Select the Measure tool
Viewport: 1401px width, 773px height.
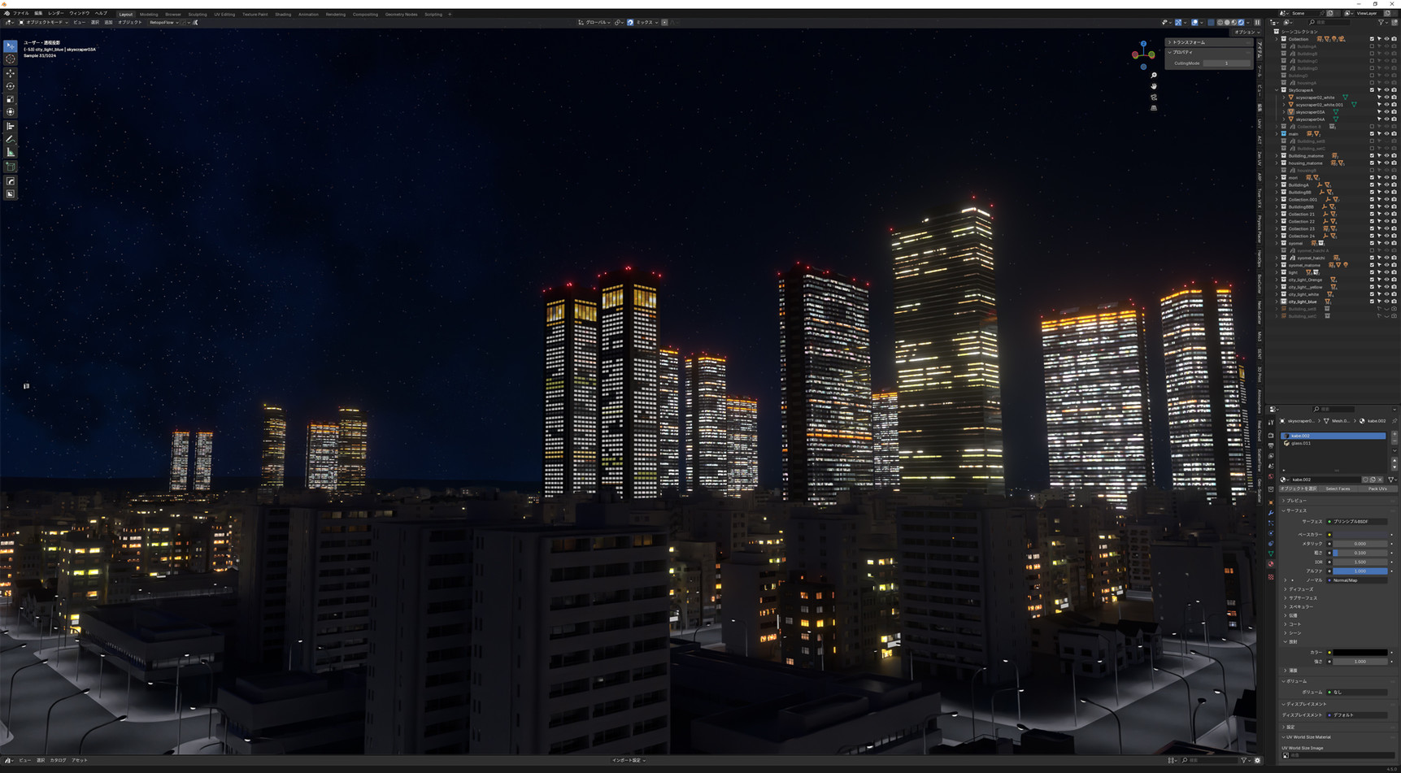pos(11,152)
